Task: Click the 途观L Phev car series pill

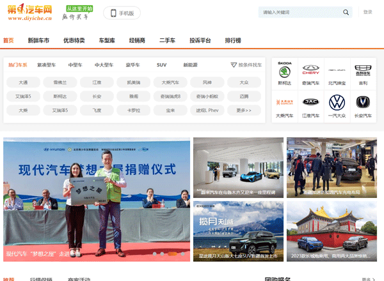Action: click(x=207, y=110)
